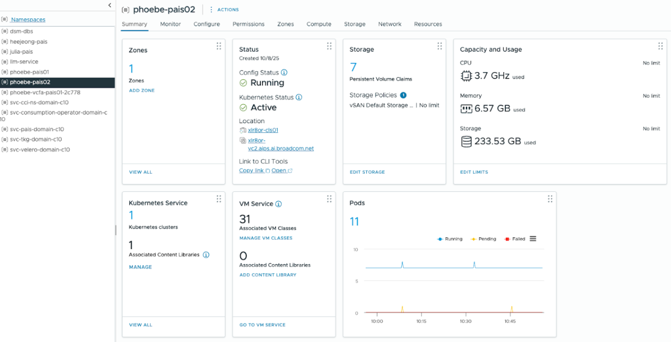Click Edit Limits in Capacity and Usage

pyautogui.click(x=474, y=172)
